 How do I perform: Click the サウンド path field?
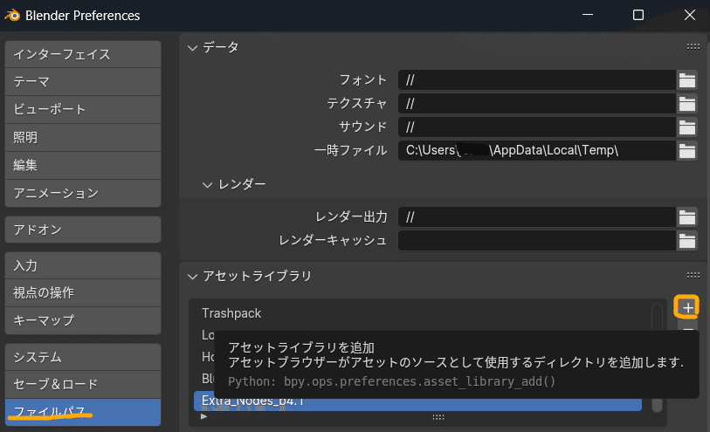pos(537,127)
